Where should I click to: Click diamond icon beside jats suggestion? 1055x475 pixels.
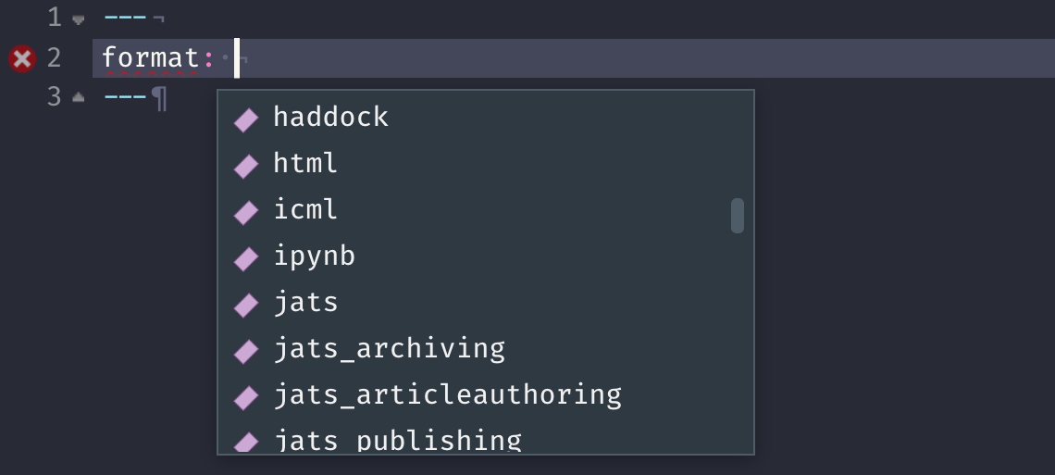click(x=246, y=305)
